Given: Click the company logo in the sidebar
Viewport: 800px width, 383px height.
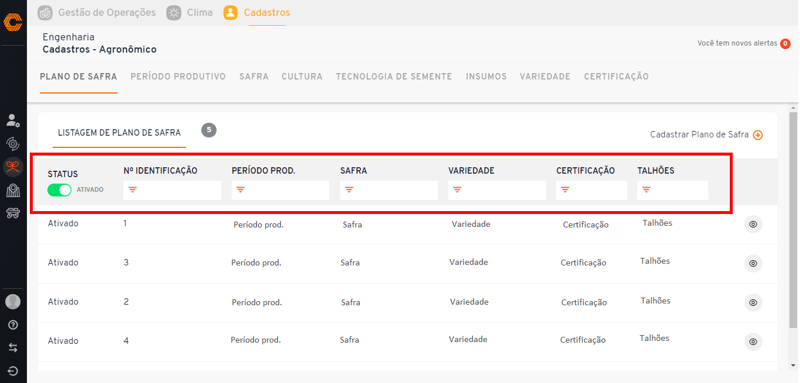Looking at the screenshot, I should 13,23.
